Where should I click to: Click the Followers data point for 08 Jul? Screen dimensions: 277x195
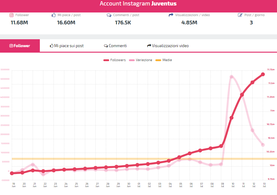[211, 148]
